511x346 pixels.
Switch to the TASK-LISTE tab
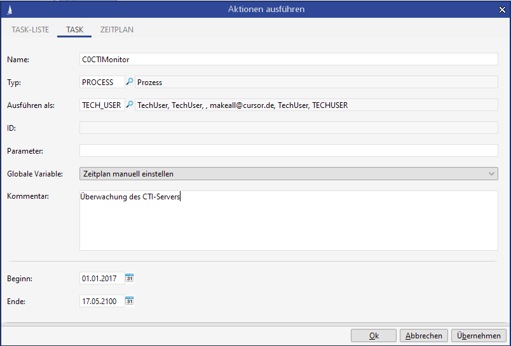click(30, 30)
